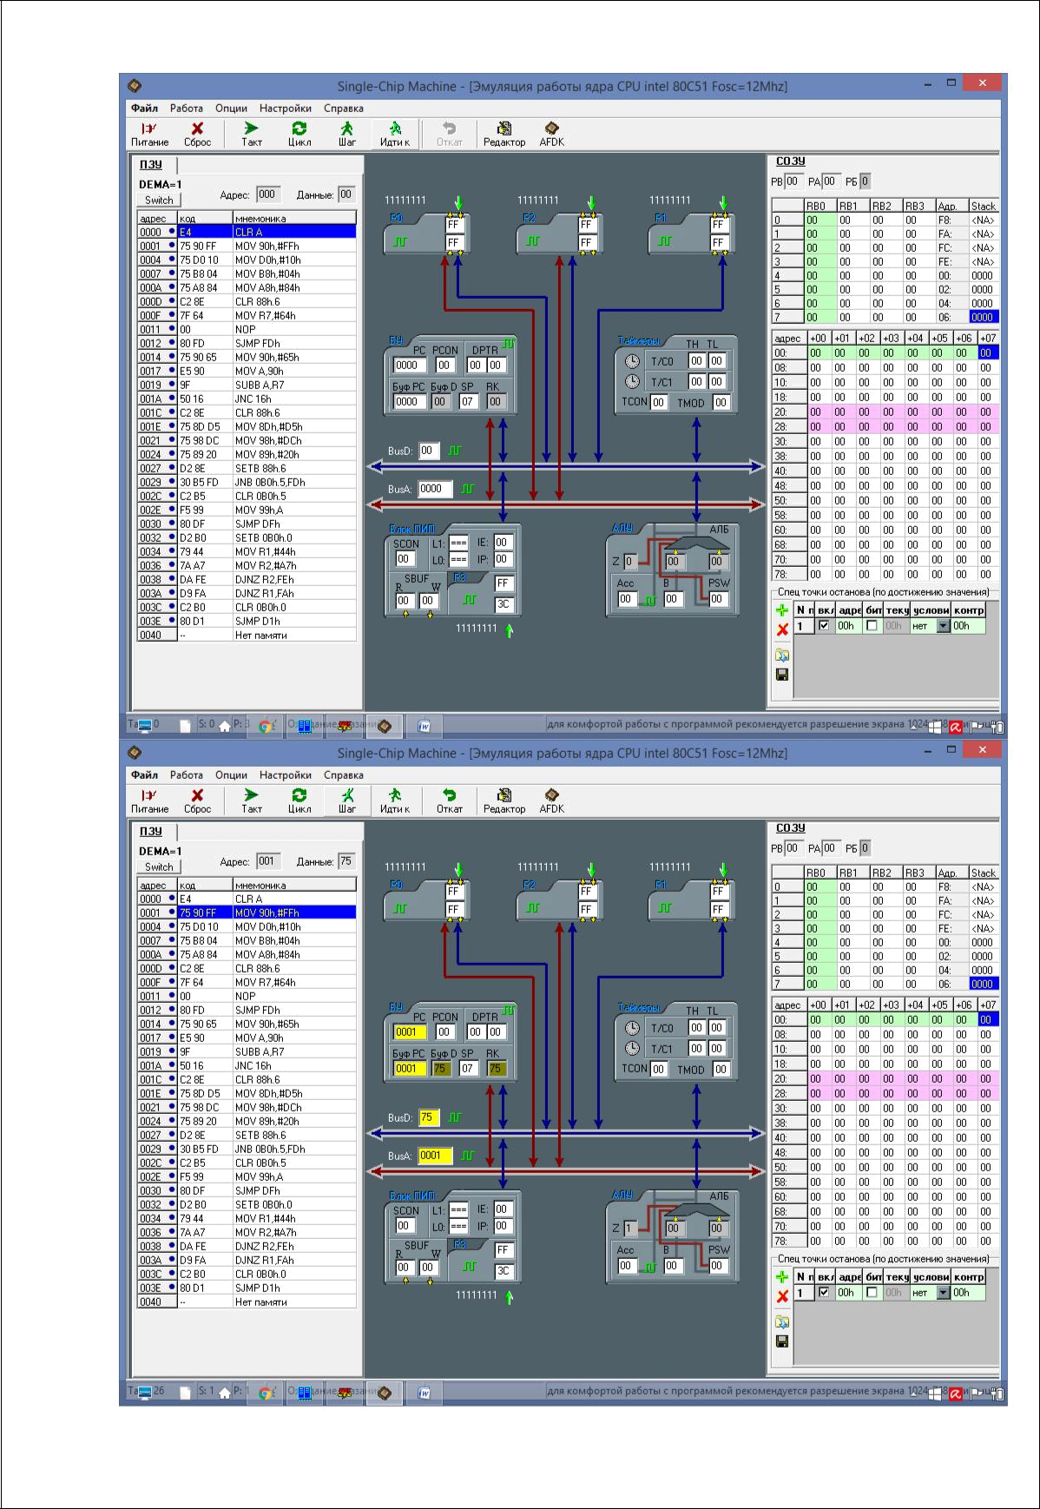1040x1509 pixels.
Task: Open условие 'нет' dropdown in lower window
Action: coord(944,1293)
